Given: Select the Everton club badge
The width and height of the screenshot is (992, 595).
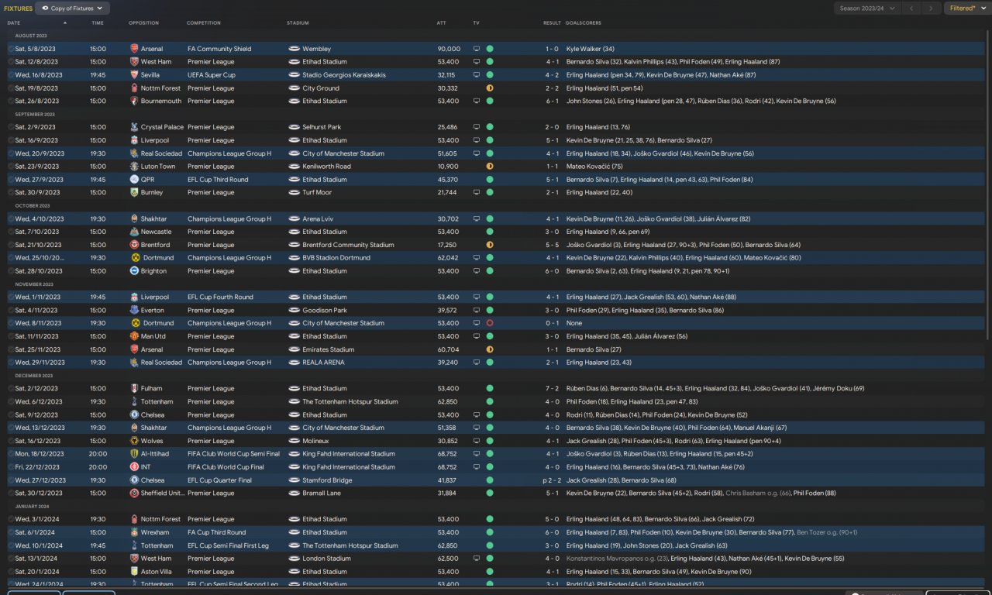Looking at the screenshot, I should 134,310.
